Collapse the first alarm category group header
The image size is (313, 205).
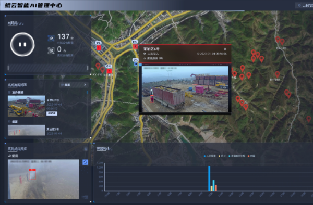tap(16, 92)
